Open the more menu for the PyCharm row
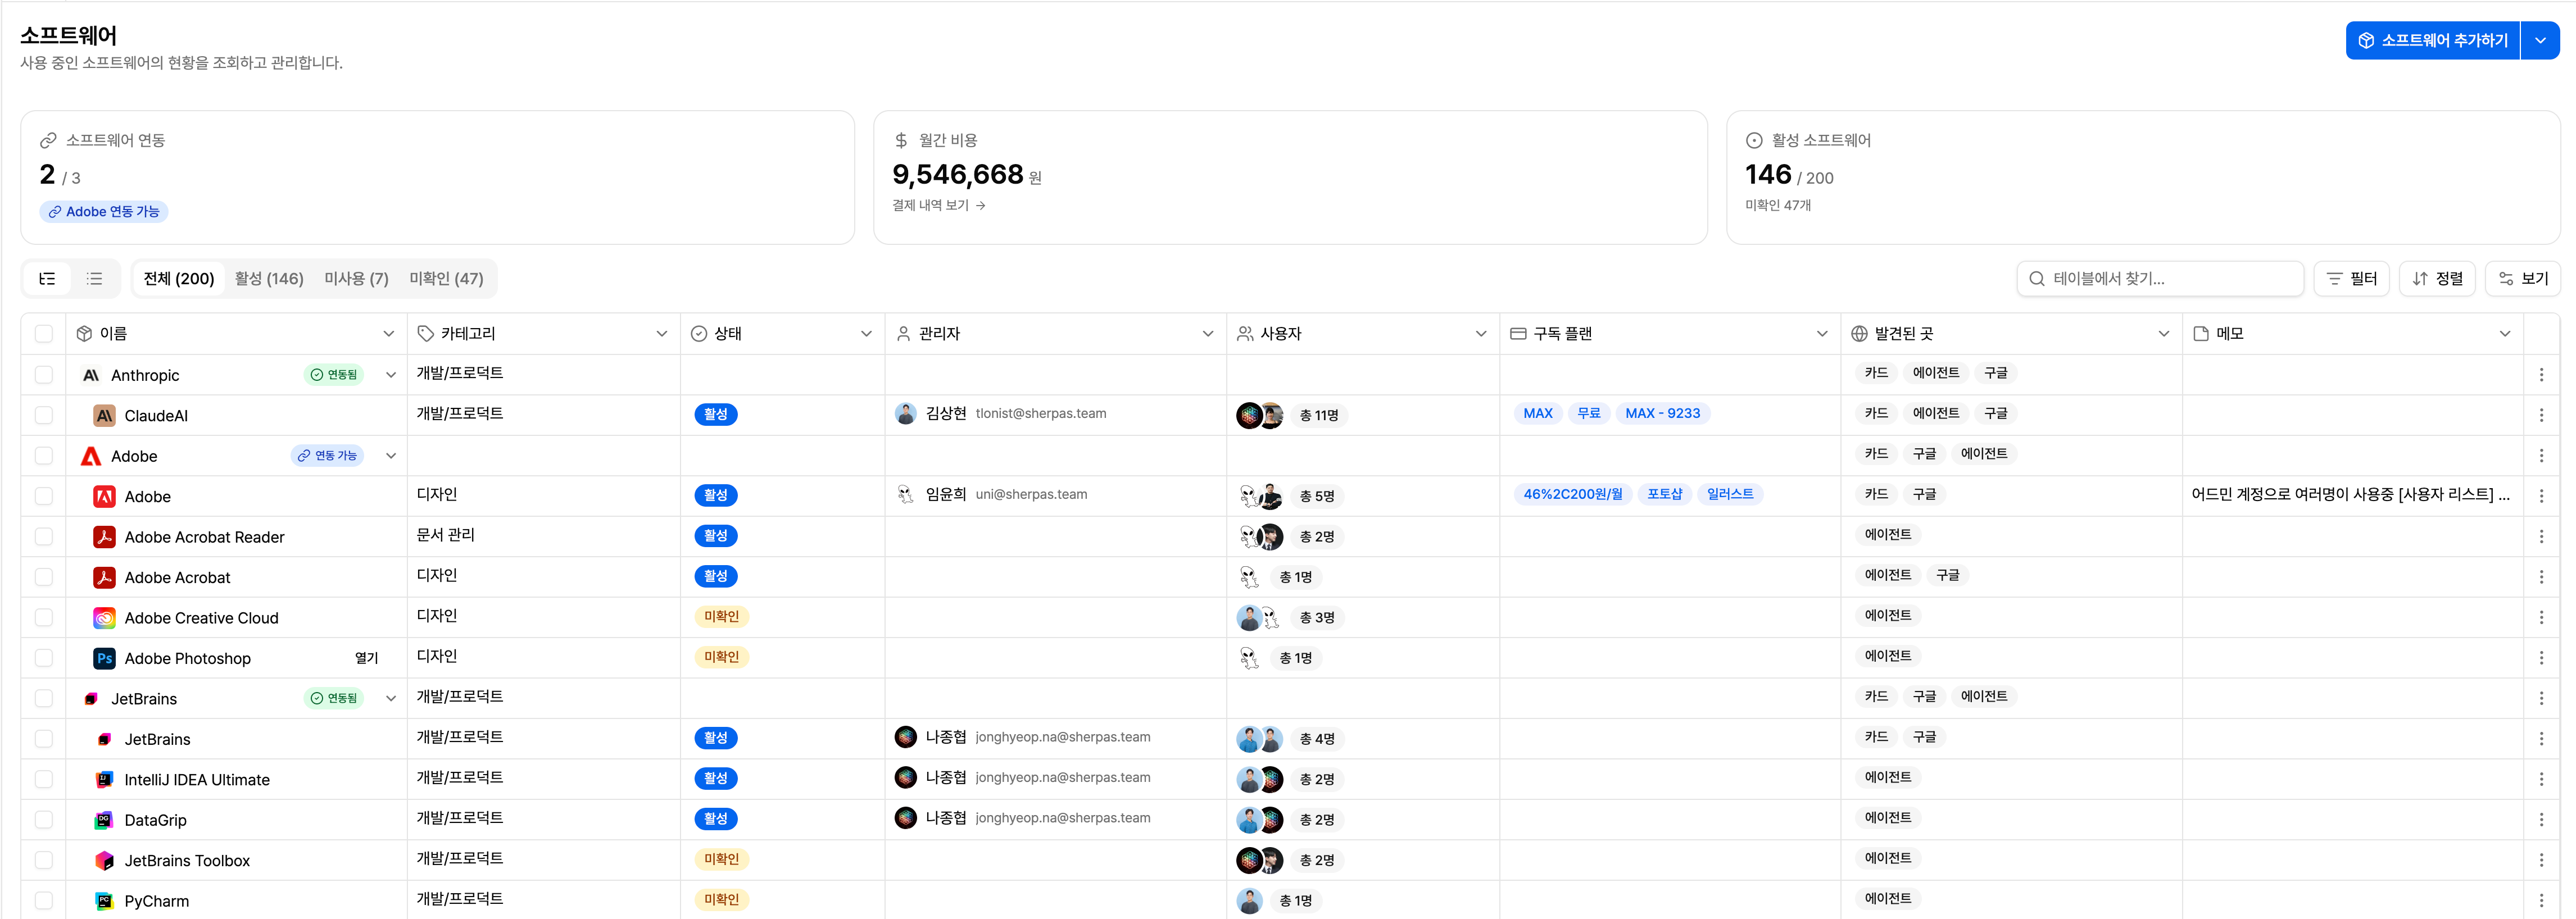Viewport: 2576px width, 919px height. (2541, 901)
